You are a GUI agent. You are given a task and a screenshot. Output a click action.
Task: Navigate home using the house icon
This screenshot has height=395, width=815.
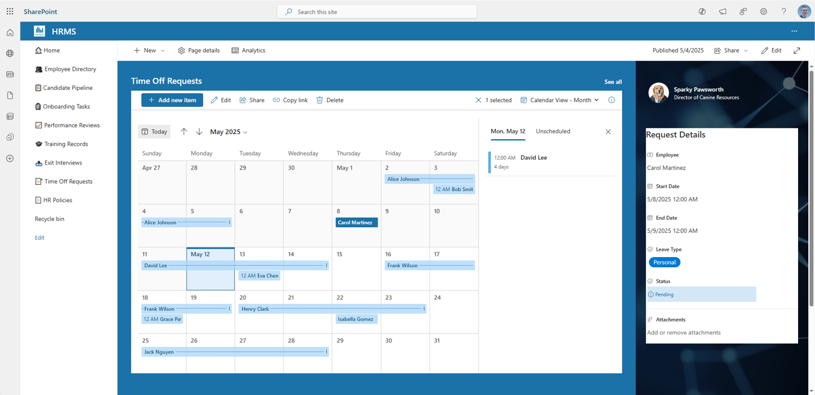[10, 32]
